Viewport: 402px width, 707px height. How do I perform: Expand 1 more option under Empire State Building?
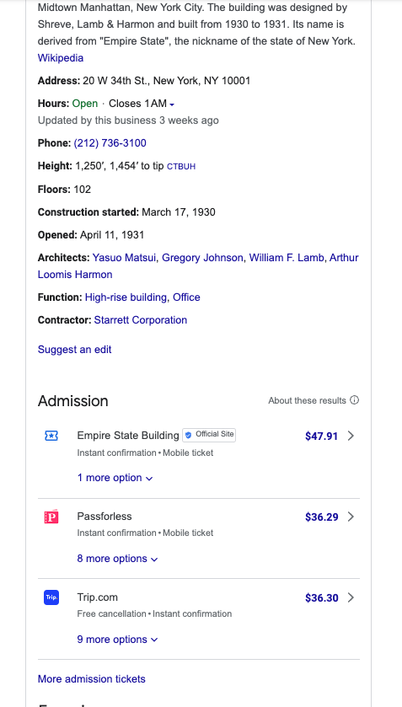tap(115, 478)
